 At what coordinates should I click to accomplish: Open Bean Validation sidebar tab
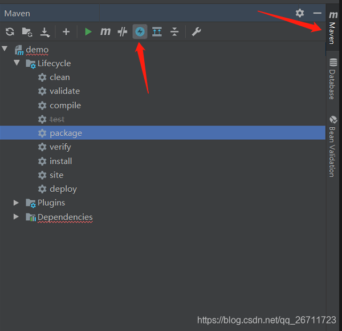coord(333,147)
